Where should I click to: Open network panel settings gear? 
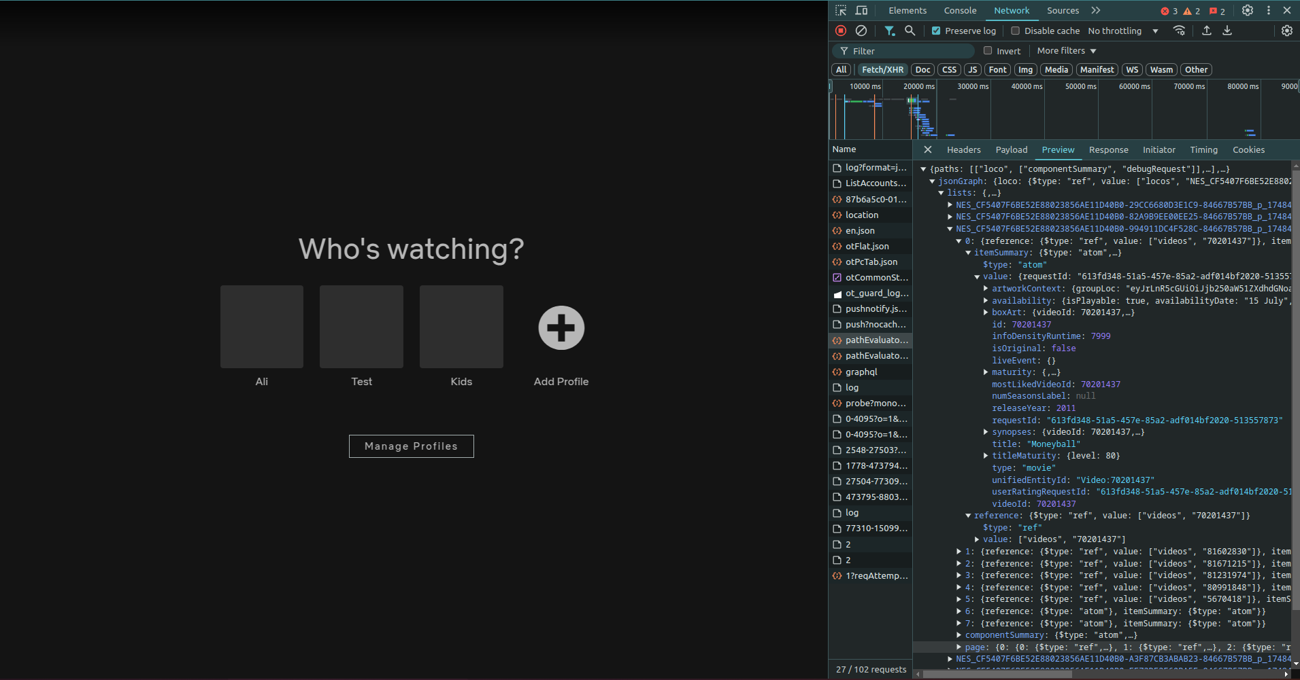1287,31
